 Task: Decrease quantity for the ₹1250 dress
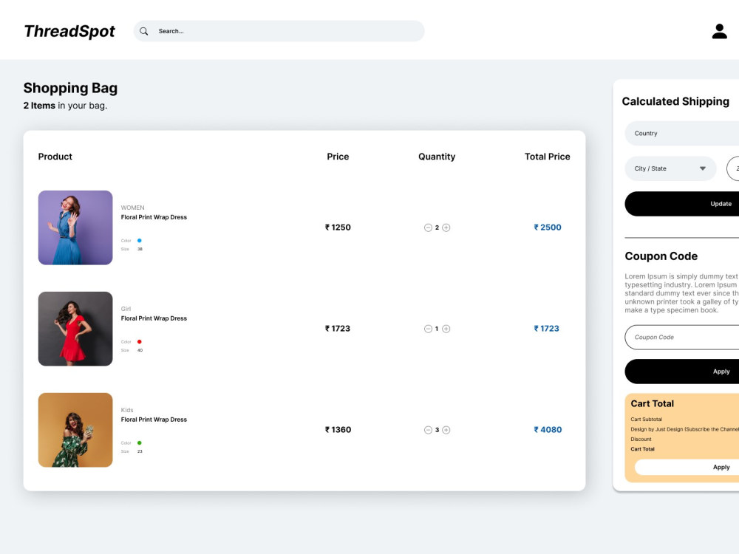pos(428,228)
